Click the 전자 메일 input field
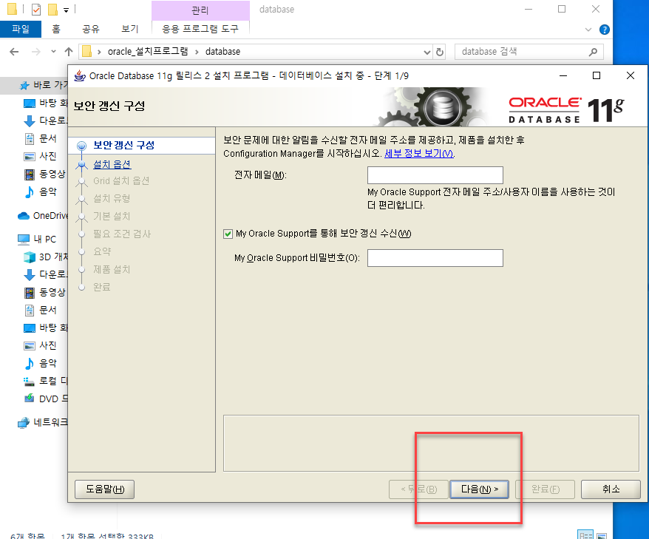This screenshot has width=649, height=539. 435,175
